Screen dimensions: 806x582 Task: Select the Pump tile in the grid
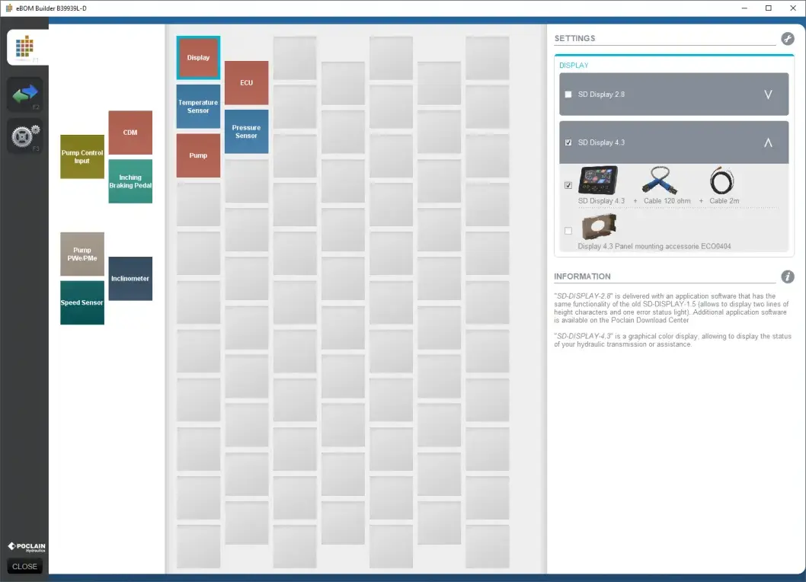point(198,155)
